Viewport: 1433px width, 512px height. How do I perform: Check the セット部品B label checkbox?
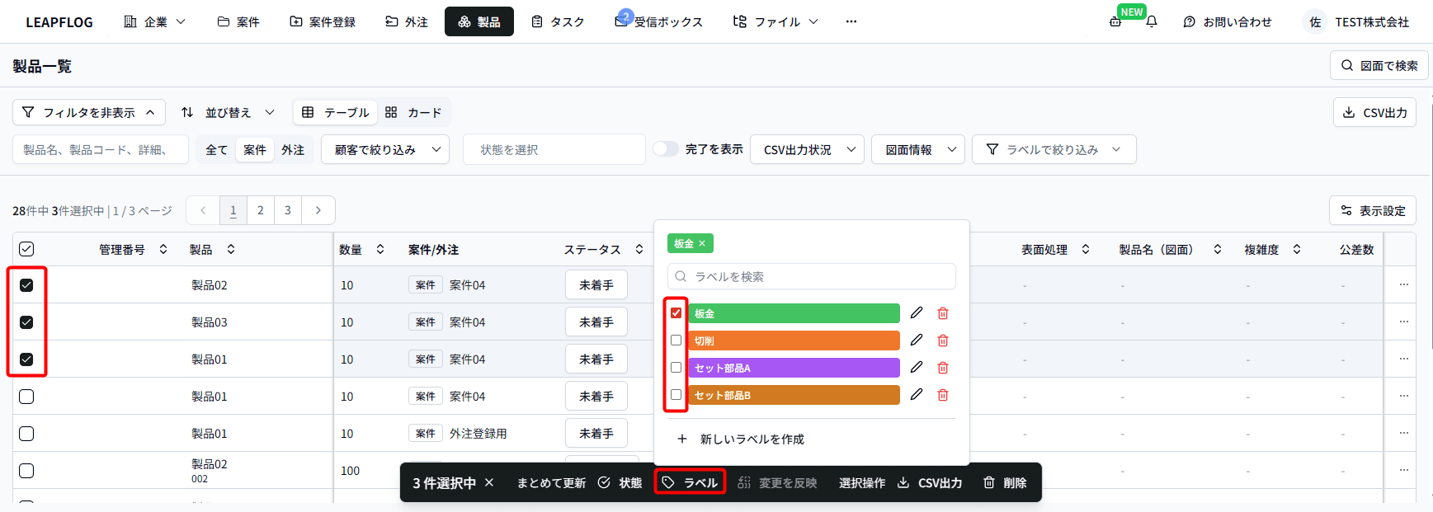click(x=676, y=395)
